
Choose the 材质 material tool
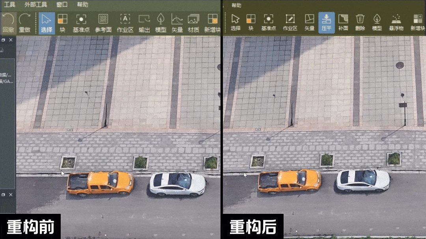[x=193, y=22]
